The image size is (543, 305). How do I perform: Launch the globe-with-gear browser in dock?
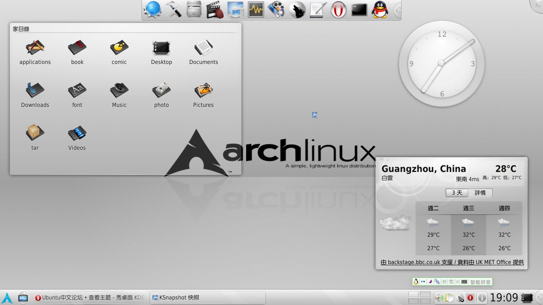click(x=153, y=10)
